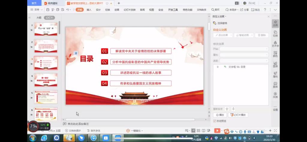307x142 pixels.
Task: Click the 播放 button in animation pane
Action: (x=220, y=115)
